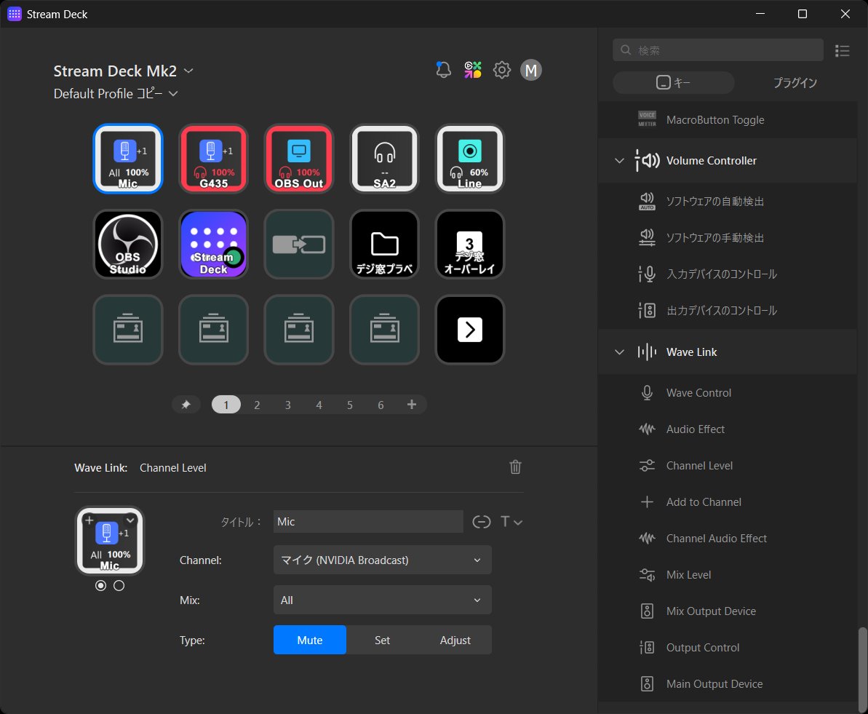
Task: Open key preview icon dropdown chevron
Action: pos(131,520)
